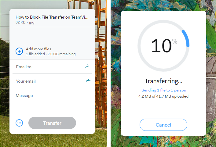Screen dimensions: 216x147
Task: Click the wooden chair tower wallpaper
Action: click(x=101, y=69)
